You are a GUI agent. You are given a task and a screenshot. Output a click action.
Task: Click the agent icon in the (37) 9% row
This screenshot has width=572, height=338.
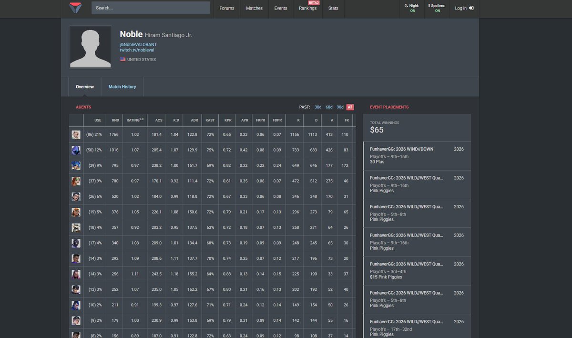(76, 181)
